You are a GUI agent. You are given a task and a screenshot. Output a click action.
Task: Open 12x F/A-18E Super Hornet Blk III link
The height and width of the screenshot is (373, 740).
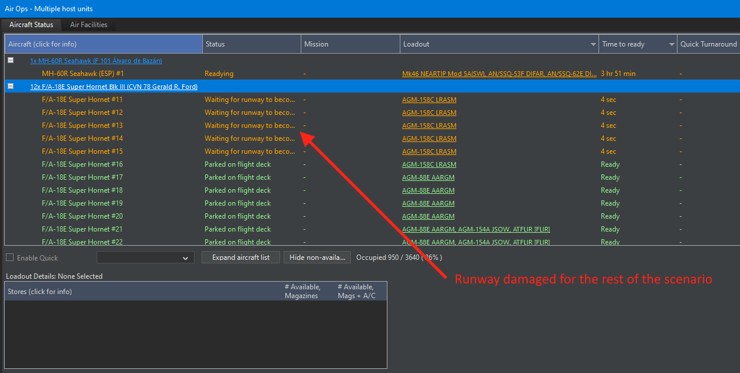pos(114,87)
